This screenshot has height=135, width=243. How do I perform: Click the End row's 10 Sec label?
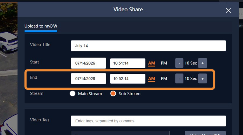[x=191, y=78]
